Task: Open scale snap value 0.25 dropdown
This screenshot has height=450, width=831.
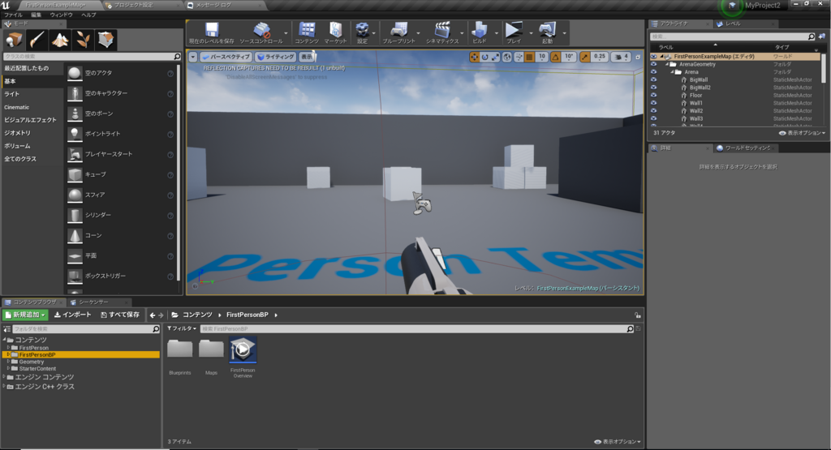Action: pos(600,57)
